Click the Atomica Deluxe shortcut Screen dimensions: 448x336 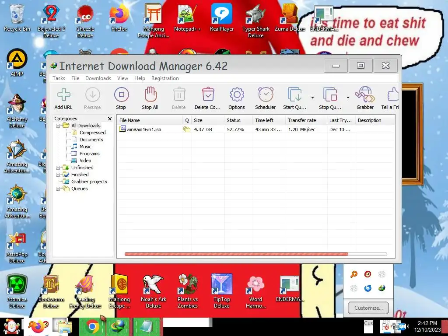(17, 291)
